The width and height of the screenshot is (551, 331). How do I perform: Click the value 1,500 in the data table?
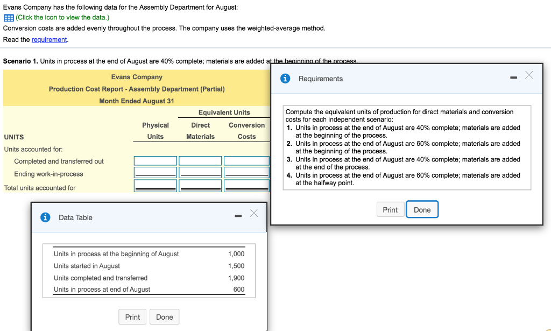236,266
